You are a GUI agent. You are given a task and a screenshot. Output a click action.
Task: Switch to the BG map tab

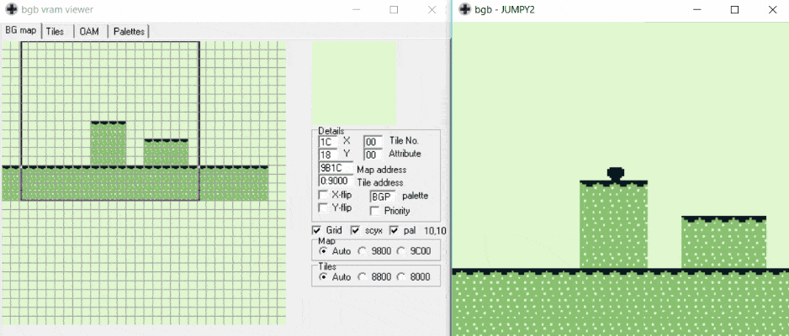click(x=21, y=30)
